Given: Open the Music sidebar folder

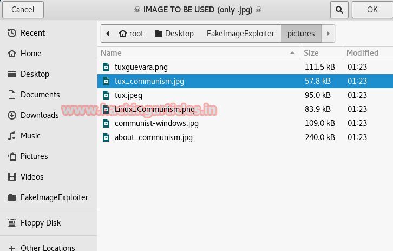Looking at the screenshot, I should [x=30, y=136].
